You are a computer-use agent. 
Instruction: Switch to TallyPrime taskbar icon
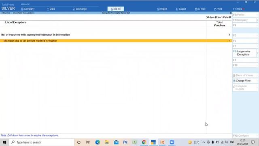pos(153,142)
